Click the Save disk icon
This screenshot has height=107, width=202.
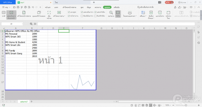pos(18,7)
